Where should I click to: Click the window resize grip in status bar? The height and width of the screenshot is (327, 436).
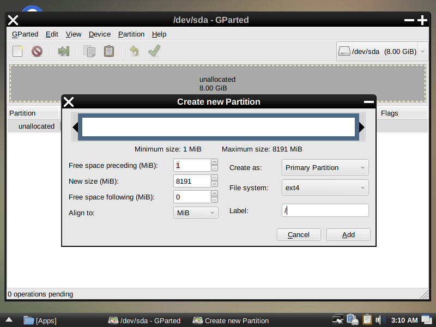424,294
